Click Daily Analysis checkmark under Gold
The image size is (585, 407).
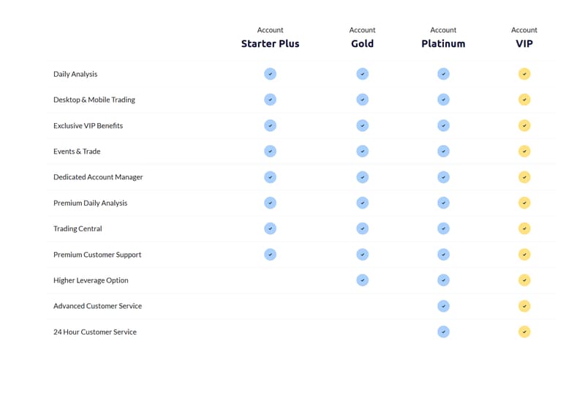coord(362,74)
